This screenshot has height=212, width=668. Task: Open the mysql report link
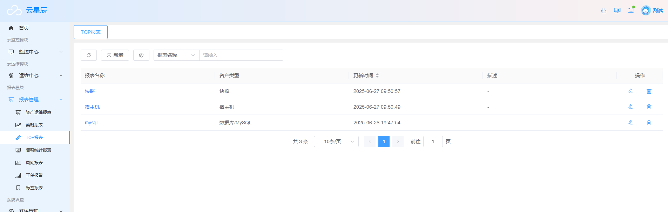point(91,123)
